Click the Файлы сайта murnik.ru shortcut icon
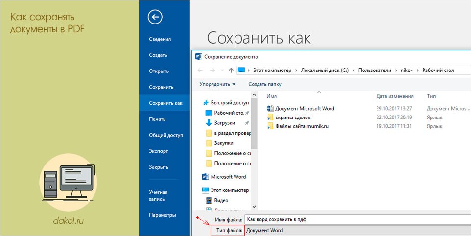This screenshot has height=236, width=471. [x=270, y=126]
